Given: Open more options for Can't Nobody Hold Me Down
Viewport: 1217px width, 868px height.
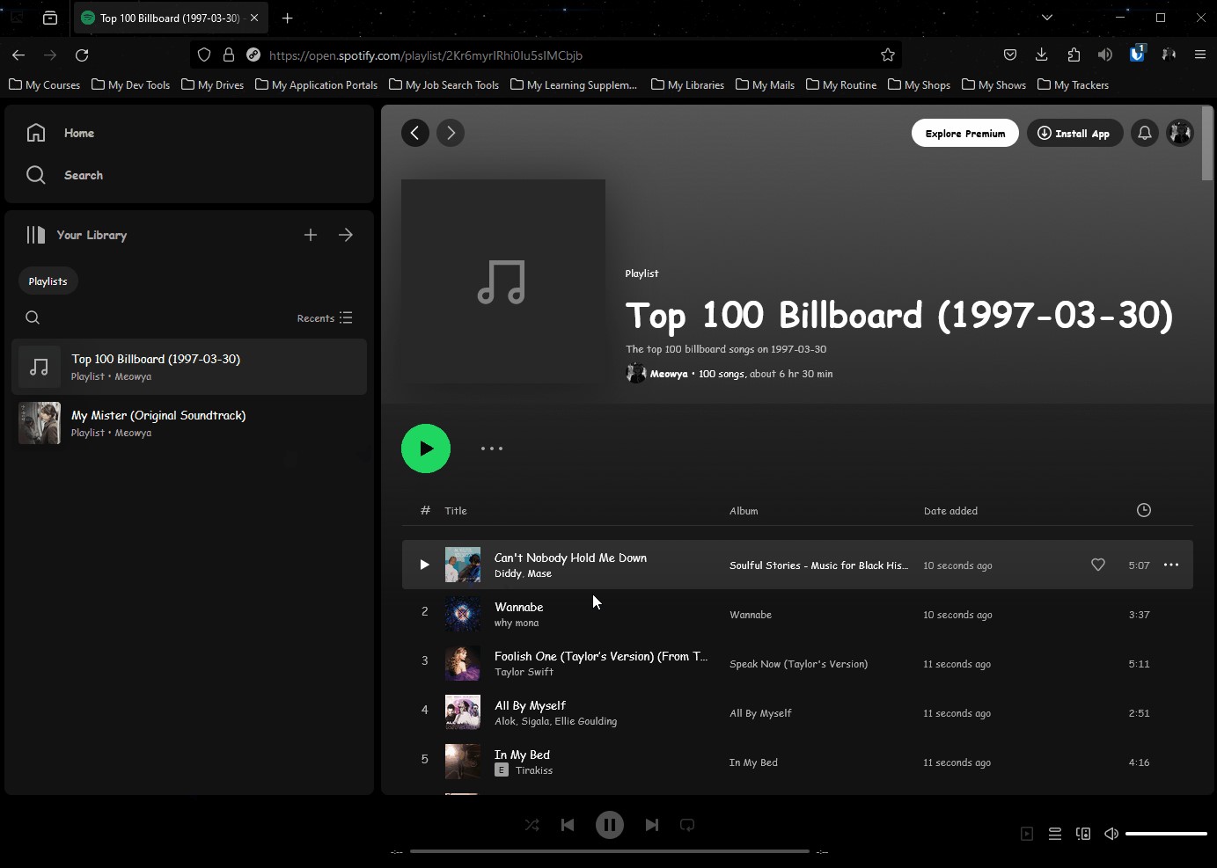Looking at the screenshot, I should click(x=1171, y=565).
